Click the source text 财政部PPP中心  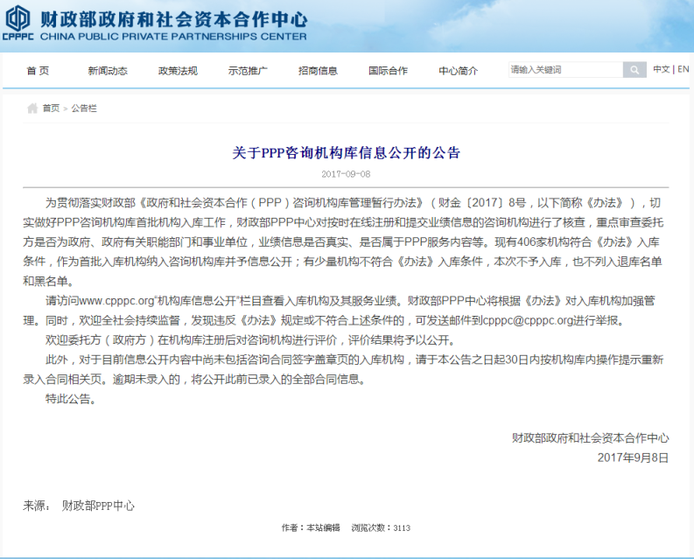(x=98, y=506)
